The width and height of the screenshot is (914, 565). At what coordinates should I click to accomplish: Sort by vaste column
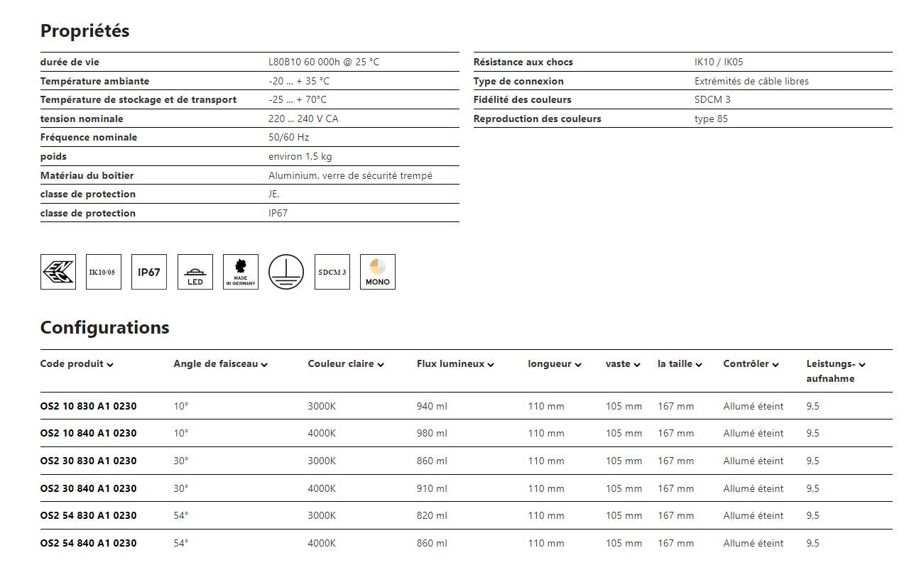(623, 364)
